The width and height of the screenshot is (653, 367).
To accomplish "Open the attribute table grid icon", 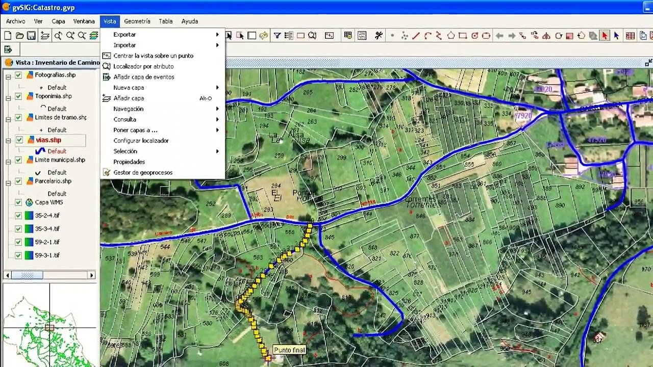I will click(x=630, y=36).
